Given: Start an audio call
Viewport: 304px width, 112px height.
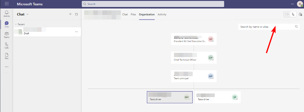Looking at the screenshot, I should [293, 14].
